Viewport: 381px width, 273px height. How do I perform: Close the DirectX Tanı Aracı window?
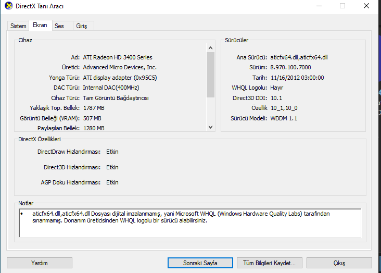coord(366,6)
